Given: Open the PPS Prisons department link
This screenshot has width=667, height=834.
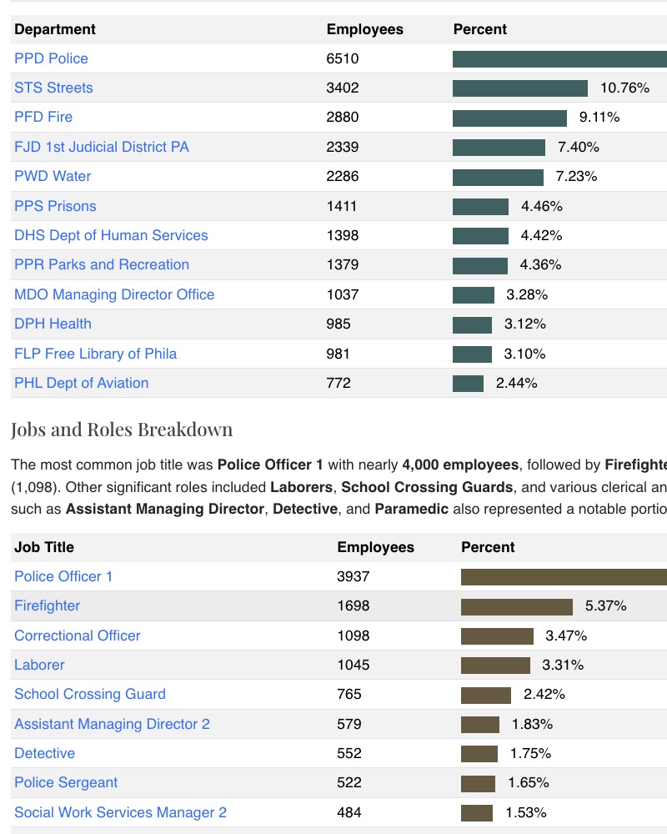Looking at the screenshot, I should [x=55, y=206].
